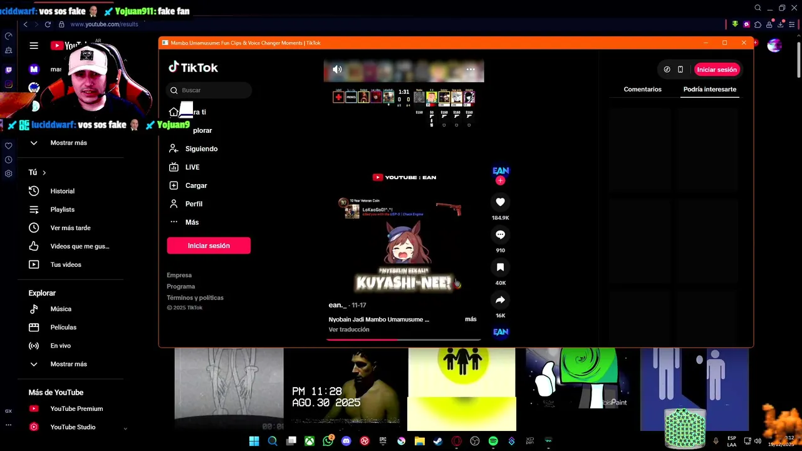Open Discord from the taskbar

coord(346,442)
